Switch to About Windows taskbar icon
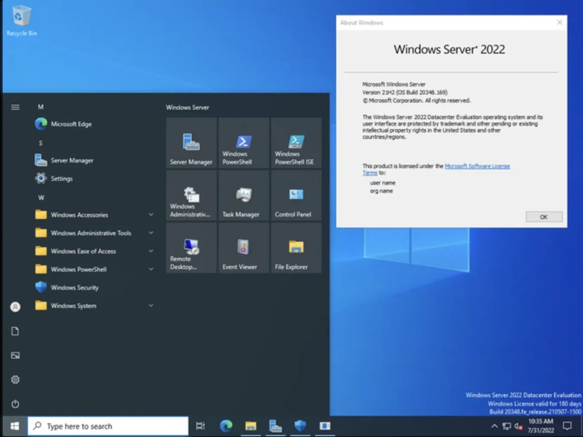583x437 pixels. point(325,426)
